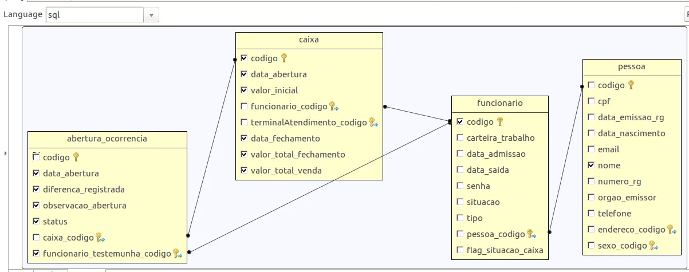
Task: Uncheck the status column in abertura_ocorrencia
Action: (37, 222)
